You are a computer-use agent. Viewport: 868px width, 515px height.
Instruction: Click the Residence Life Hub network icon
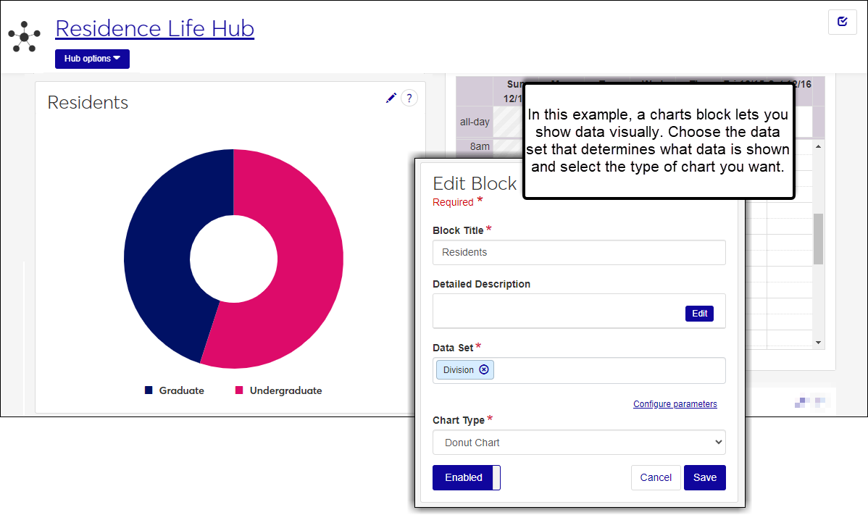coord(25,36)
